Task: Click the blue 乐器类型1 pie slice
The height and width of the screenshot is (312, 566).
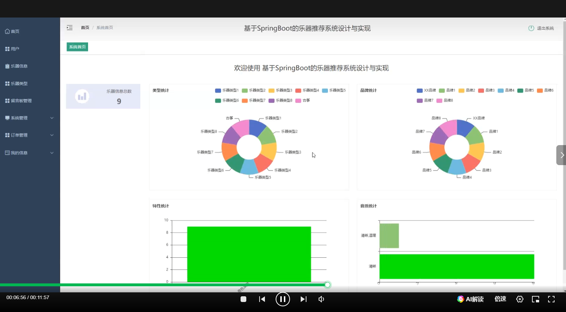Action: (x=256, y=128)
